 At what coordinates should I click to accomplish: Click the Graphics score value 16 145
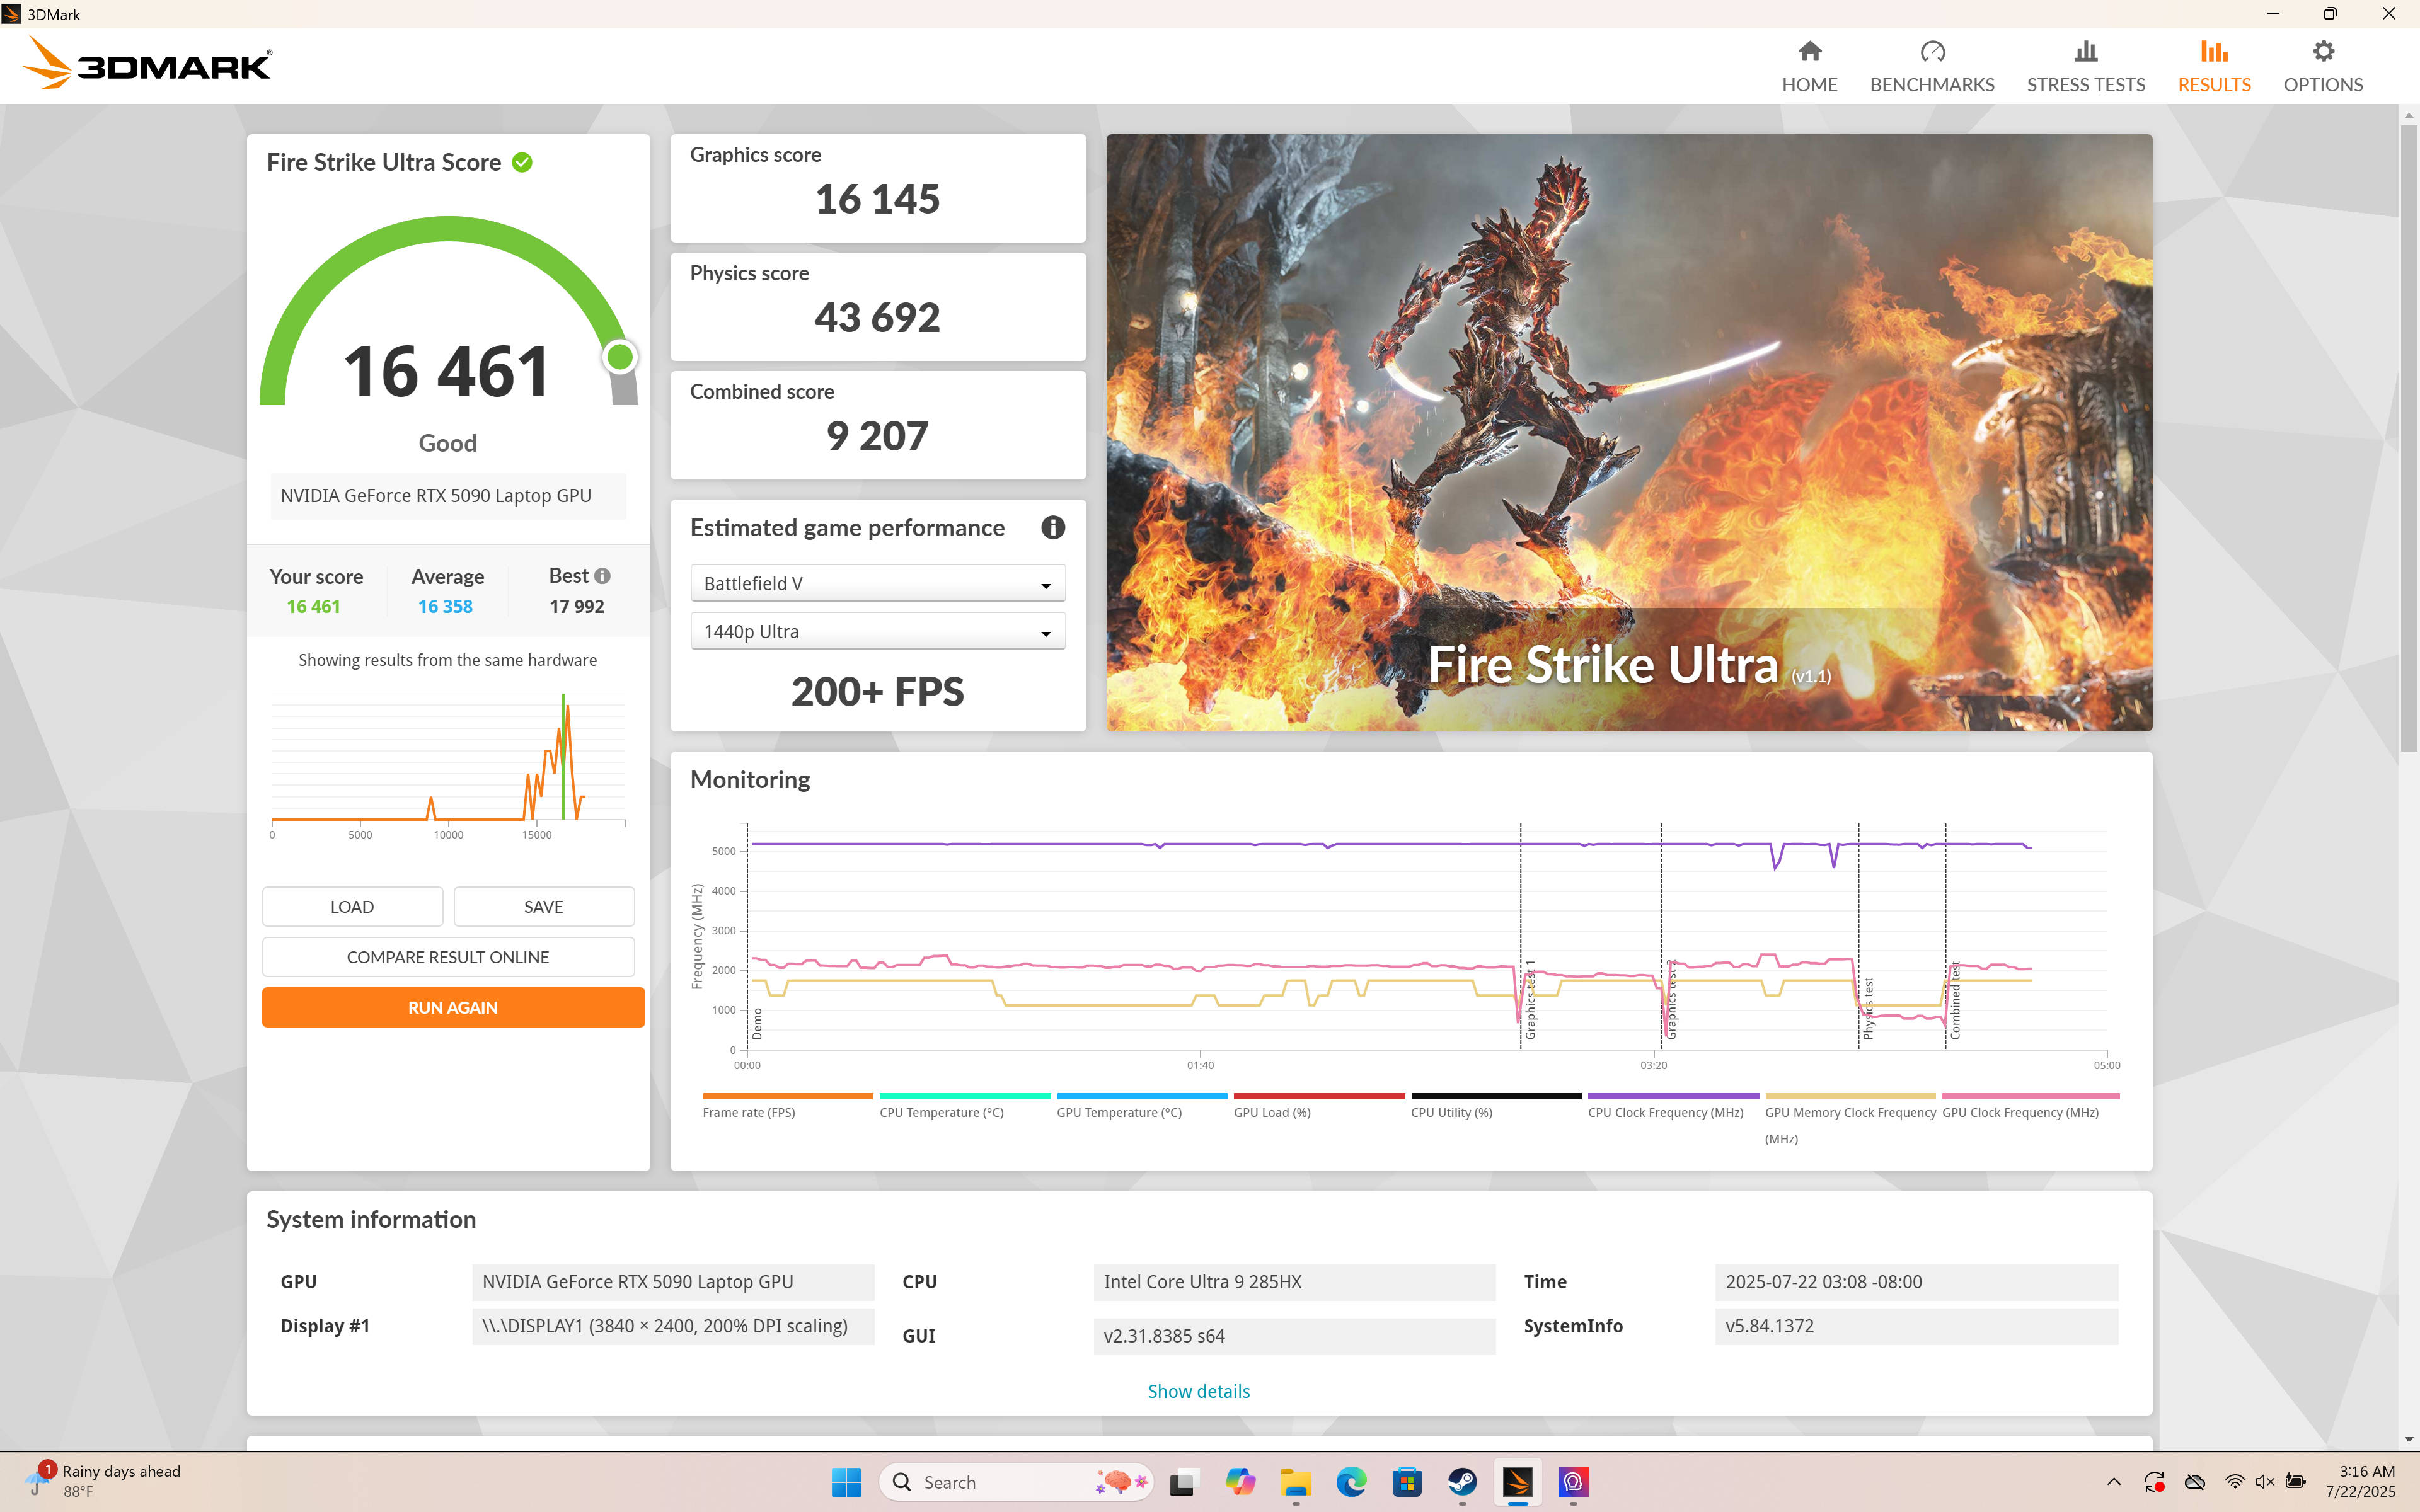click(877, 199)
